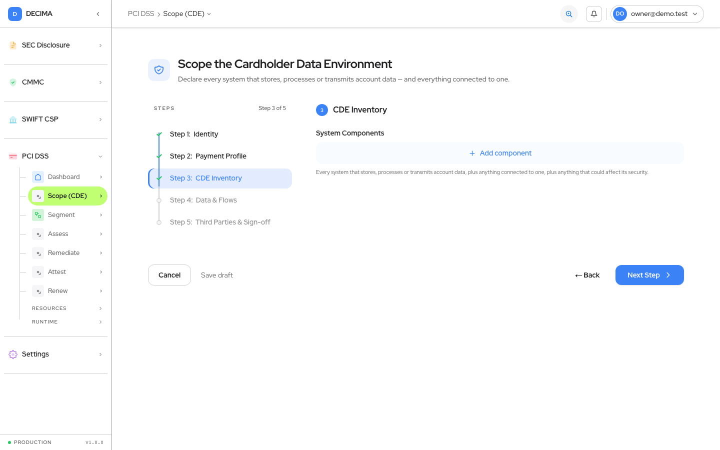Click the DECIMA logo icon
The image size is (720, 450).
(x=15, y=14)
